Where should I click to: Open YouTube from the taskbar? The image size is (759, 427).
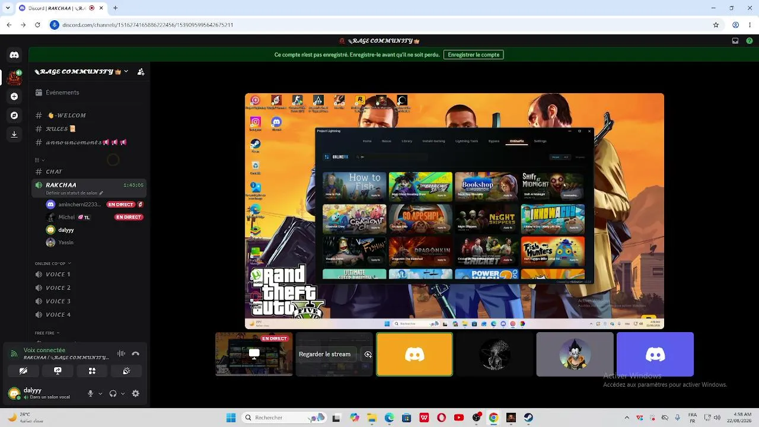click(x=458, y=418)
